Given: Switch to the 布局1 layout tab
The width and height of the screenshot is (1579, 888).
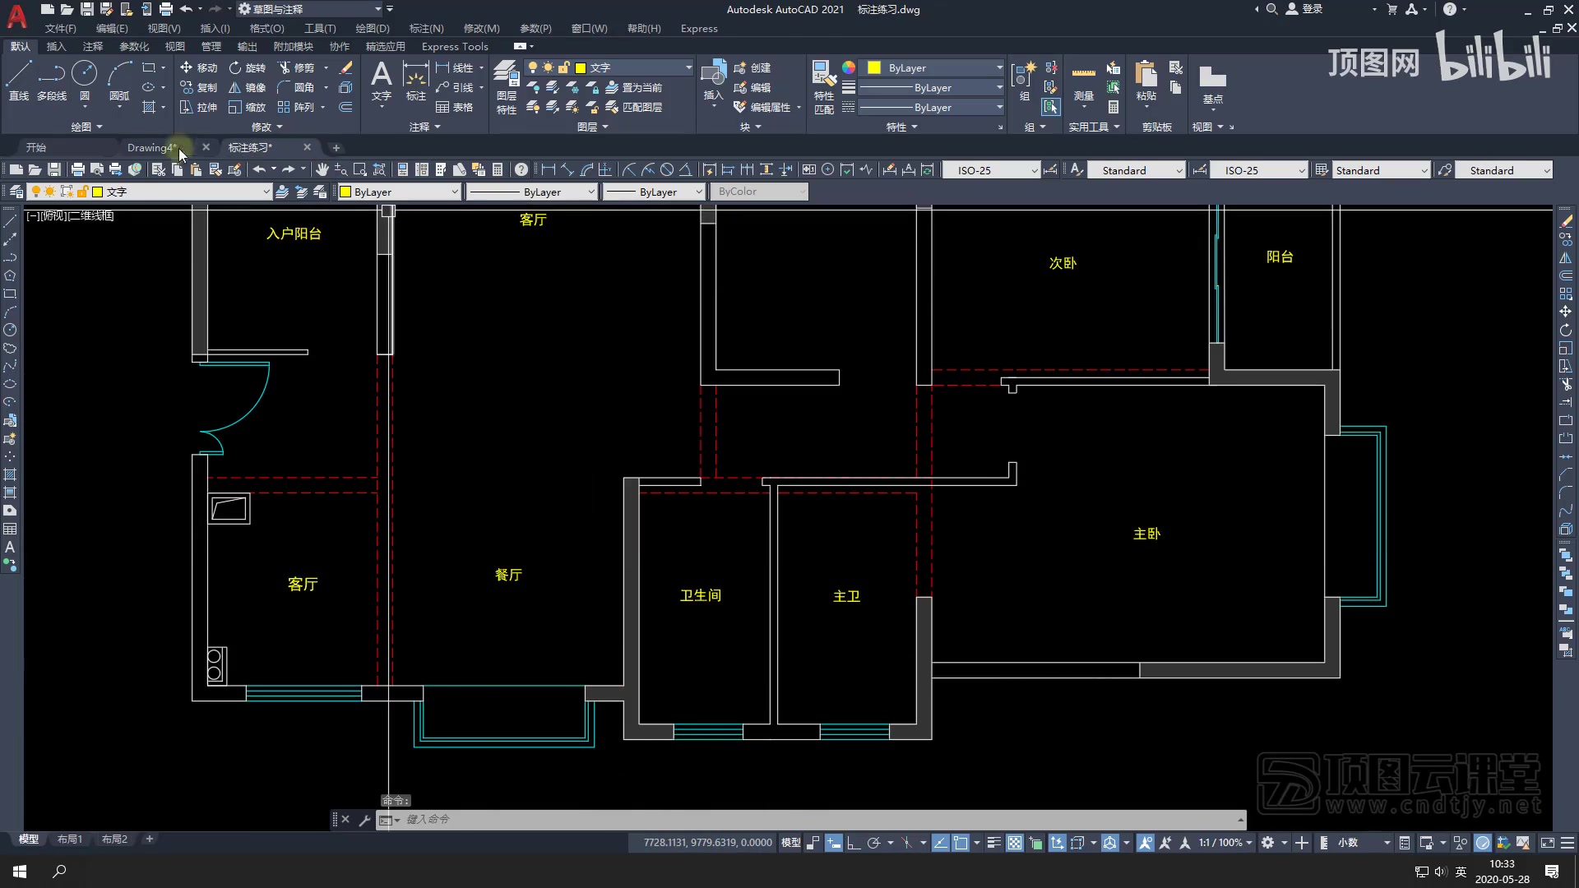Looking at the screenshot, I should click(x=70, y=839).
